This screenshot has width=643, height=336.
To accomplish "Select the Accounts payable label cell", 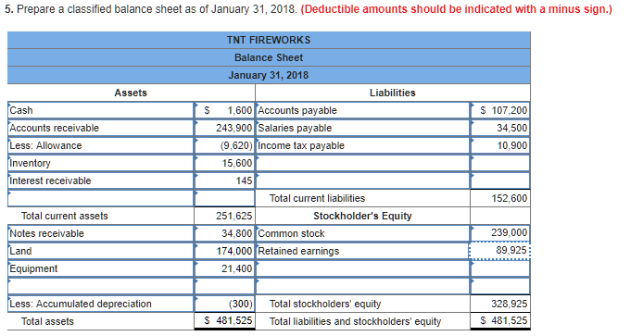I will [x=362, y=110].
